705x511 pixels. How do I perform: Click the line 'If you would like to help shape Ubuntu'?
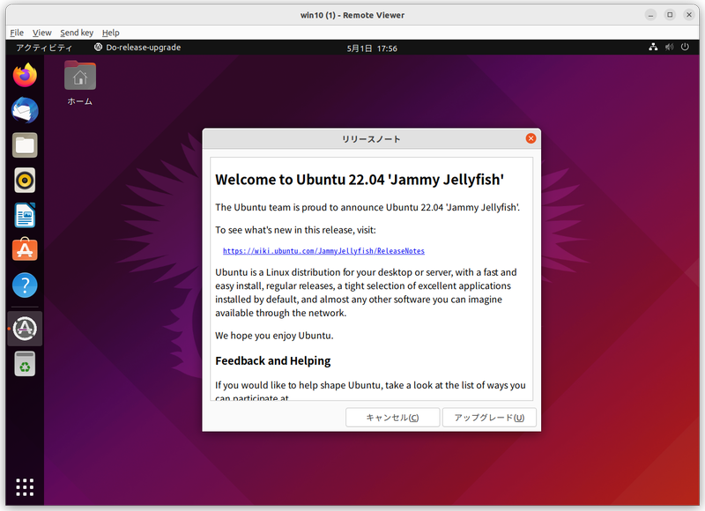coord(370,386)
